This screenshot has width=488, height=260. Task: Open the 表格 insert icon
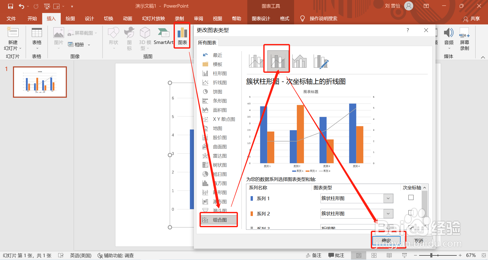tap(37, 33)
